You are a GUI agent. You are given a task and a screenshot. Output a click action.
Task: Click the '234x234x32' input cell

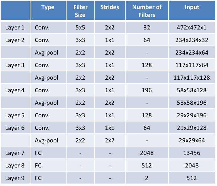[x=191, y=40]
